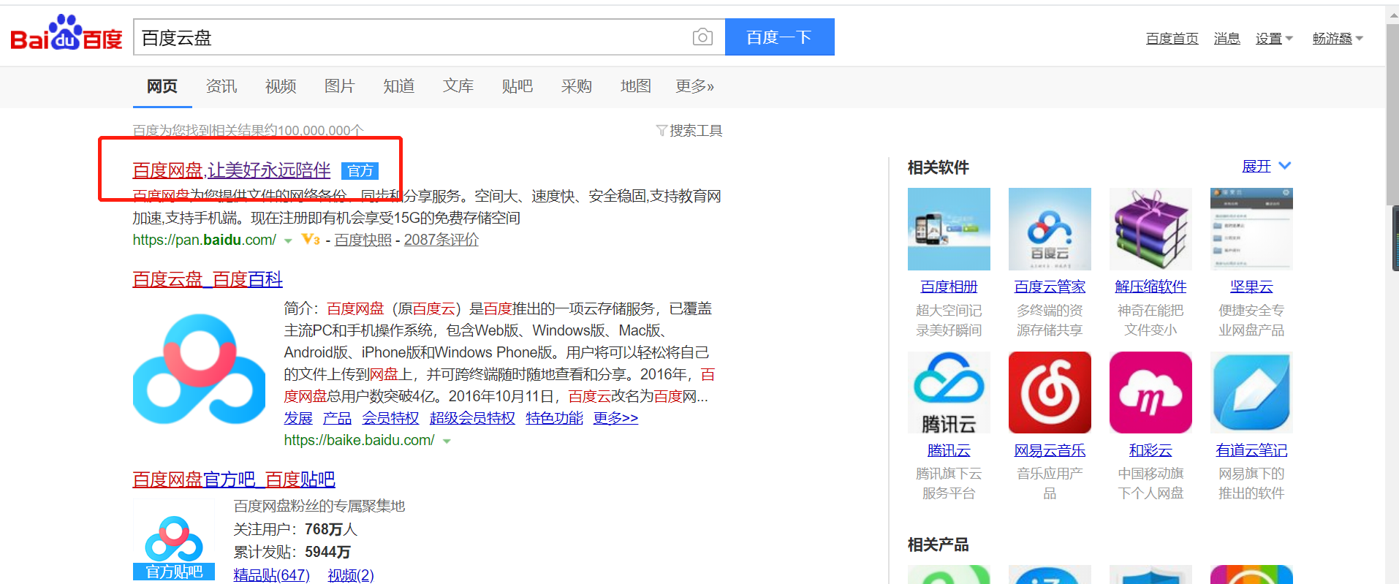Viewport: 1399px width, 584px height.
Task: Click the Baidu logo
Action: (x=67, y=34)
